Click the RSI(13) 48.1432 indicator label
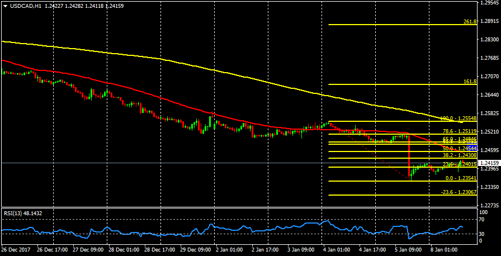The image size is (501, 256). pos(22,213)
